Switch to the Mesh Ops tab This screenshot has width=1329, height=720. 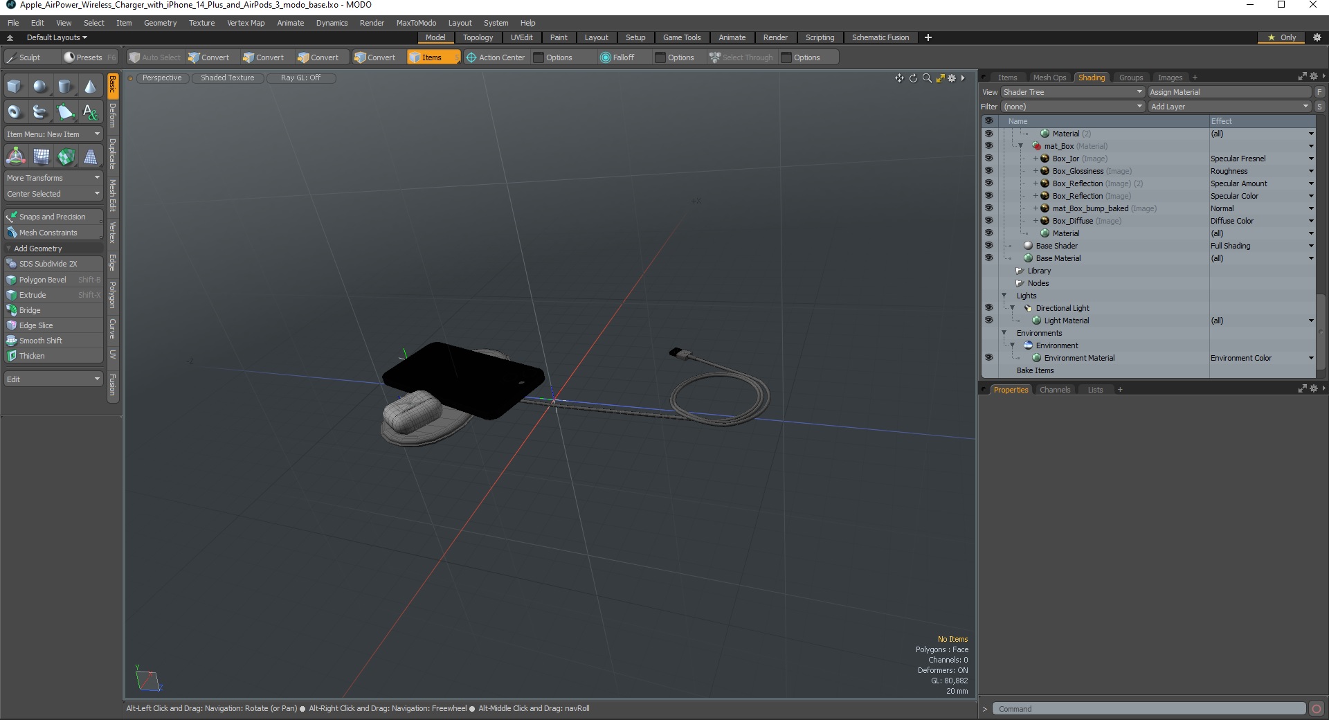(x=1049, y=78)
